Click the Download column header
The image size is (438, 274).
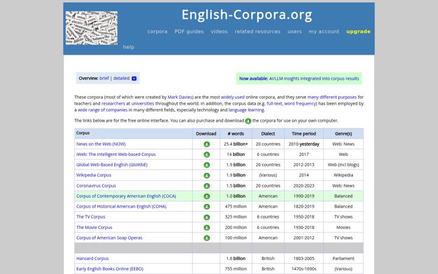[x=206, y=133]
